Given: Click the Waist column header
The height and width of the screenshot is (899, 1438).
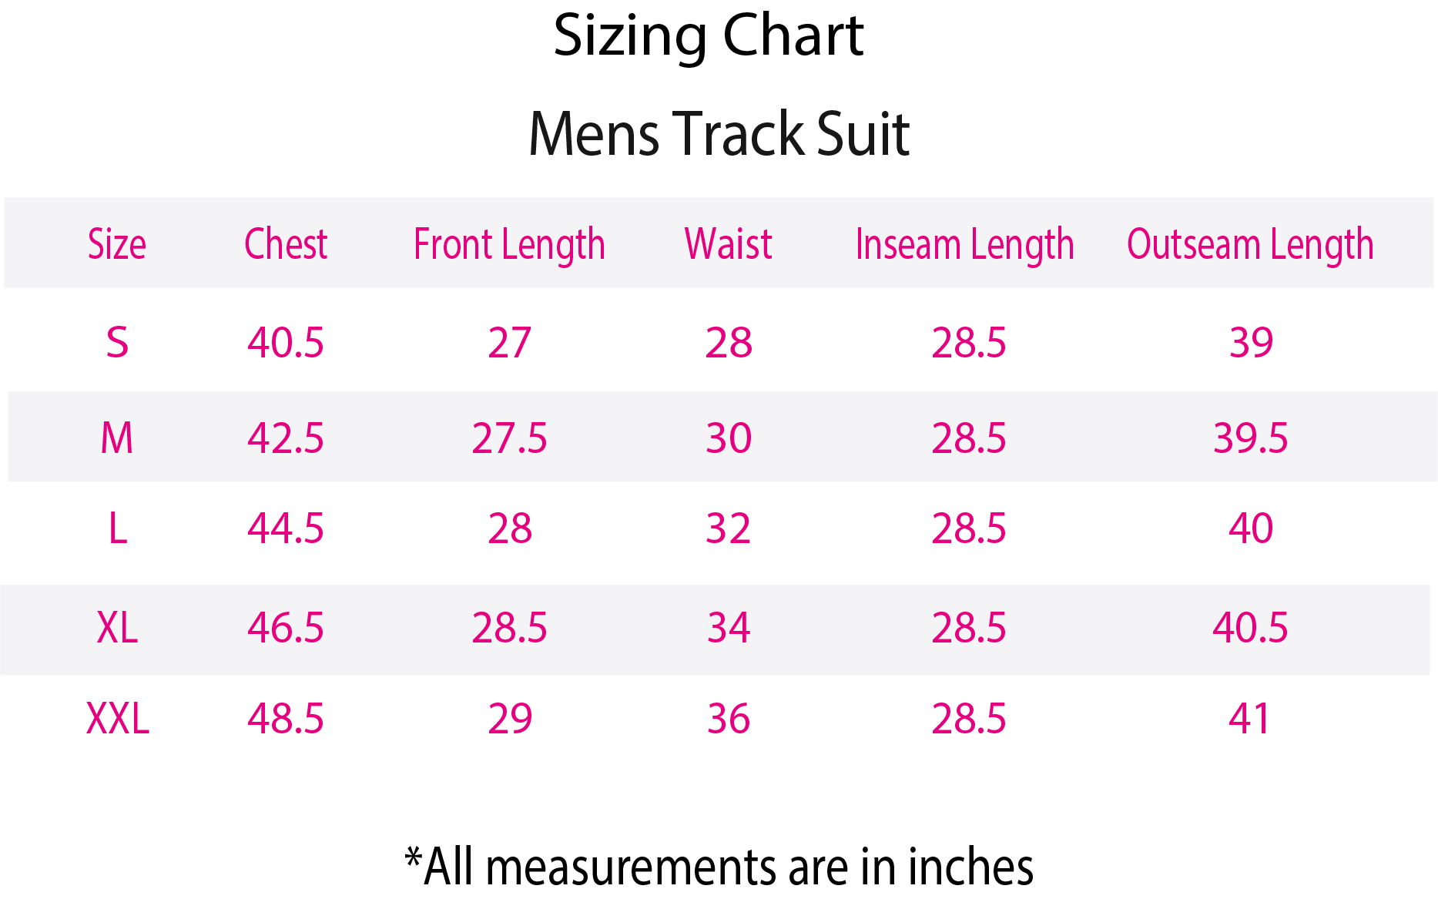Looking at the screenshot, I should click(x=728, y=245).
